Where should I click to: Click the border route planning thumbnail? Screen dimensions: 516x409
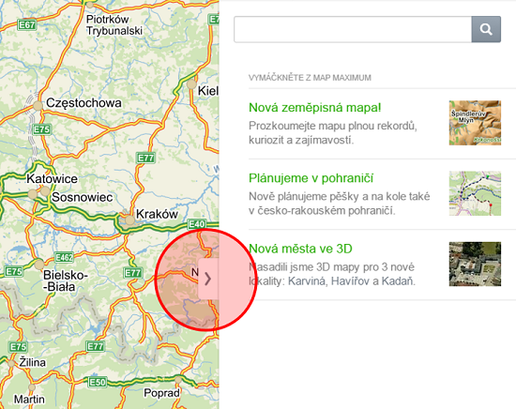475,193
